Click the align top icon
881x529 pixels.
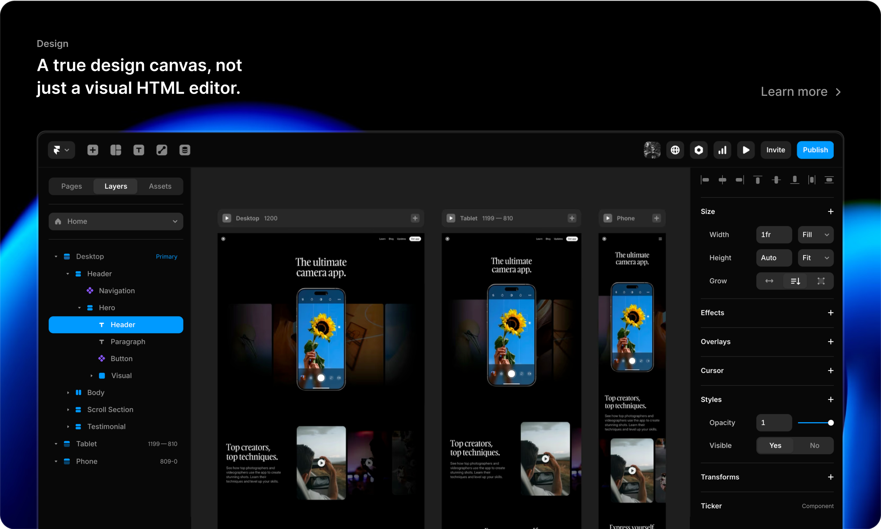[x=757, y=180]
